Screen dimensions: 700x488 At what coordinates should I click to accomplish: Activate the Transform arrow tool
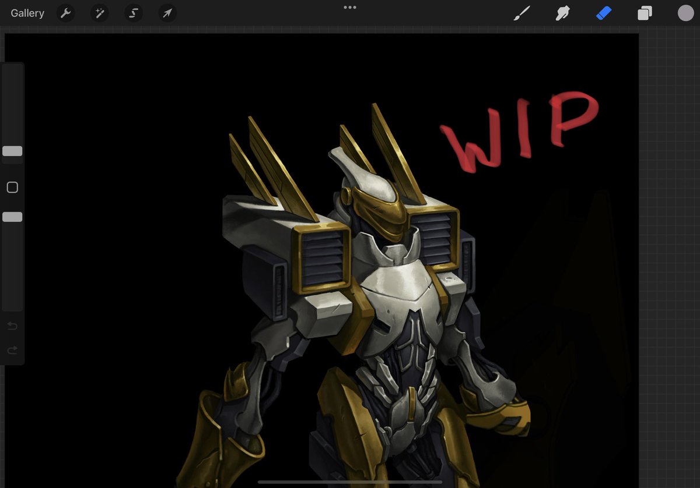(167, 13)
